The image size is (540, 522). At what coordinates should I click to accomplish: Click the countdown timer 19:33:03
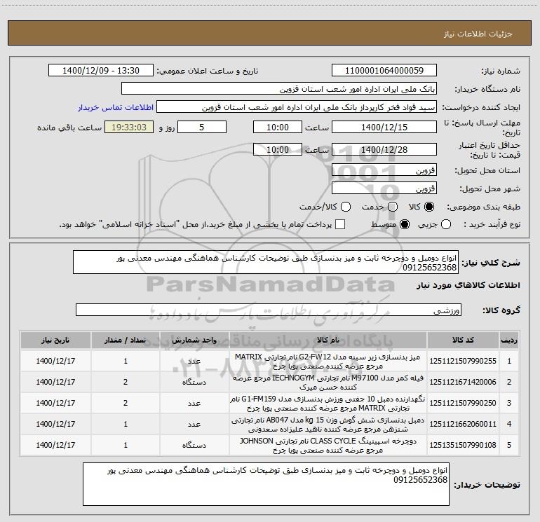click(129, 127)
